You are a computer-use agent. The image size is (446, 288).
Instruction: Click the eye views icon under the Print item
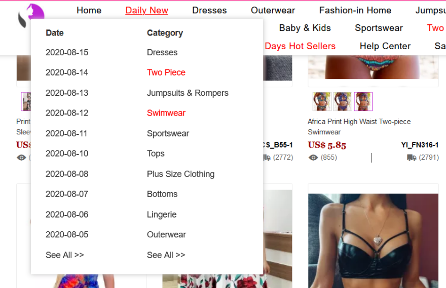[x=21, y=158]
